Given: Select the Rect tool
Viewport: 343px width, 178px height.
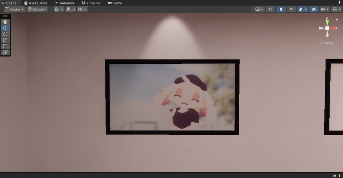Looking at the screenshot, I should click(x=5, y=46).
